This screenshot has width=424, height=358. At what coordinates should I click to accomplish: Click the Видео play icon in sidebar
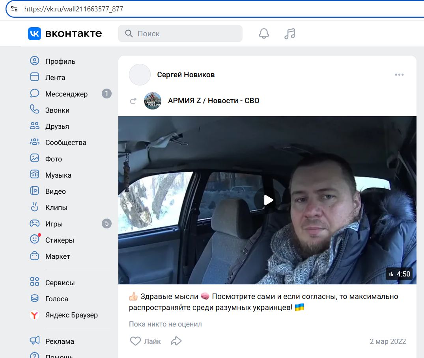click(35, 191)
